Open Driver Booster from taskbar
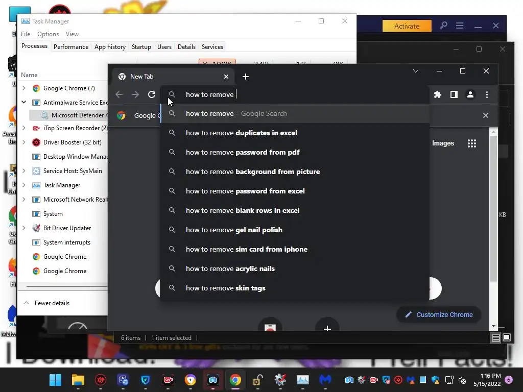The width and height of the screenshot is (523, 392). [x=101, y=380]
